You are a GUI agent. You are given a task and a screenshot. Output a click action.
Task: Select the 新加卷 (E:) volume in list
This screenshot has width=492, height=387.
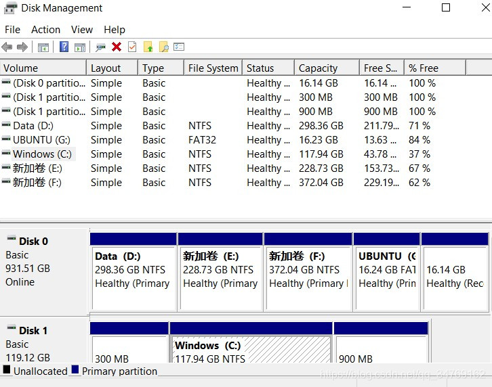(x=37, y=168)
